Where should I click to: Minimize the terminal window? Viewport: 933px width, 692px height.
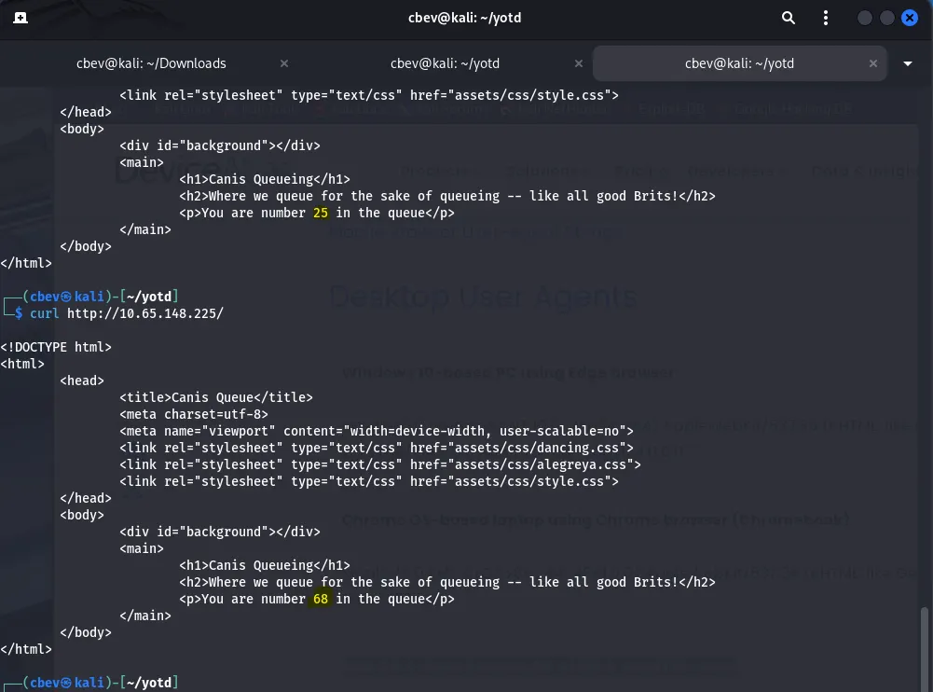[x=865, y=18]
